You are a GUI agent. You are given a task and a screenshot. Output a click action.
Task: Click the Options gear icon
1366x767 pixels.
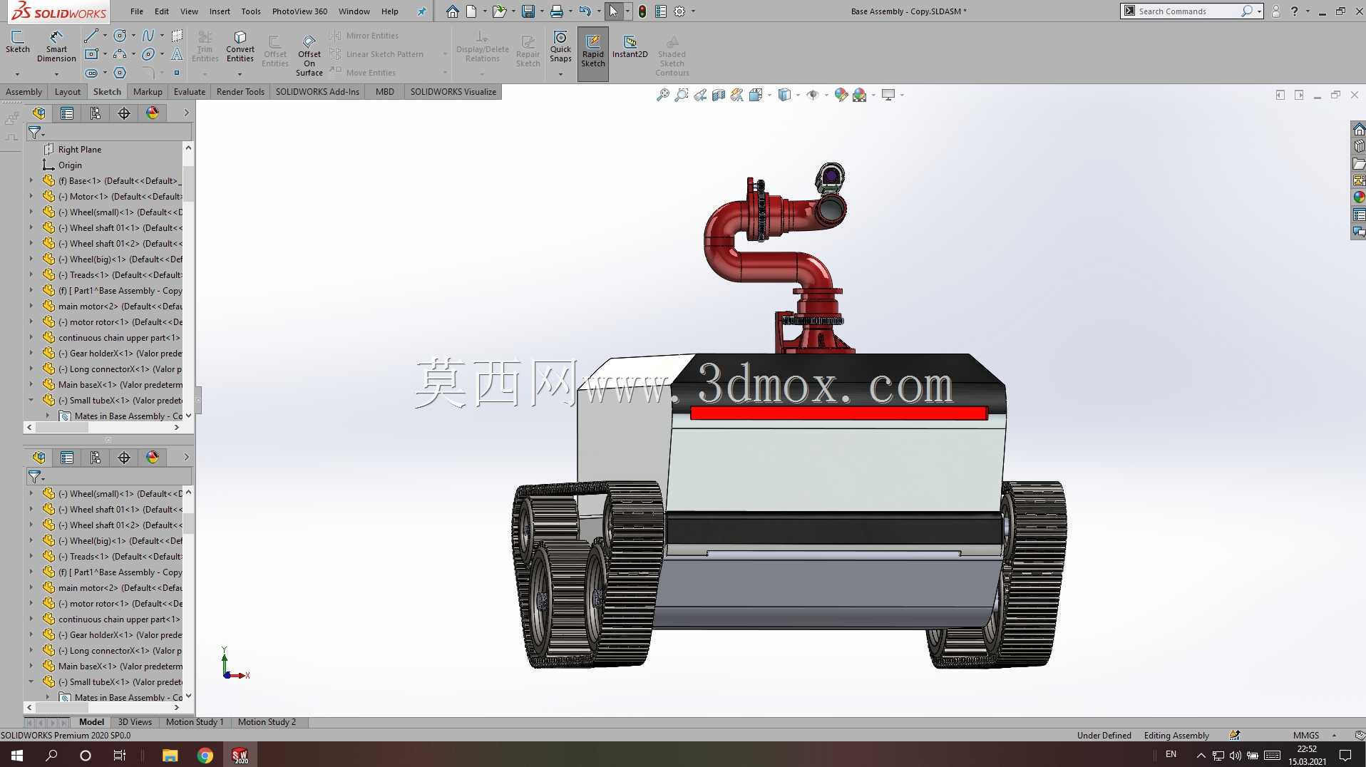[x=679, y=11]
